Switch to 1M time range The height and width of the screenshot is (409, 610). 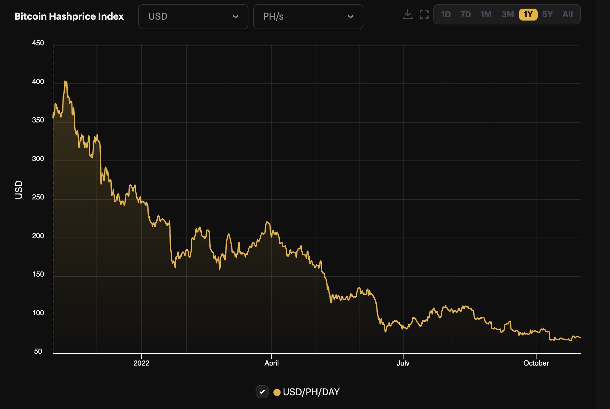(x=486, y=14)
